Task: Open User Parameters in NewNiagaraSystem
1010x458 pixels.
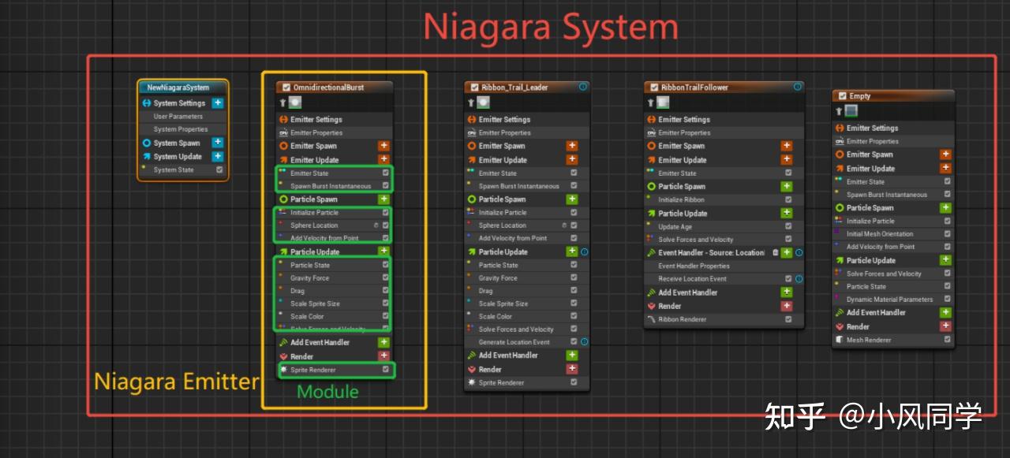Action: click(x=178, y=117)
